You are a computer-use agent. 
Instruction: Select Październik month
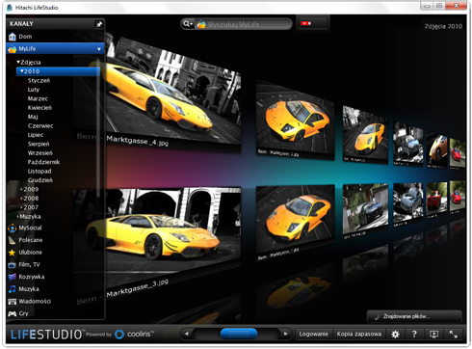click(43, 162)
